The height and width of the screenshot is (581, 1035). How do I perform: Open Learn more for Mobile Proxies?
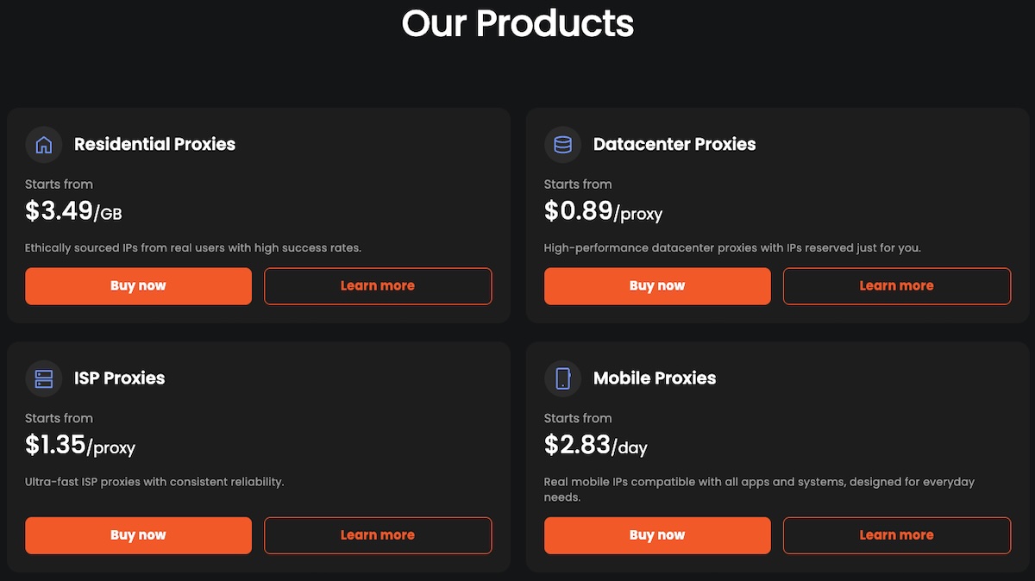click(896, 535)
